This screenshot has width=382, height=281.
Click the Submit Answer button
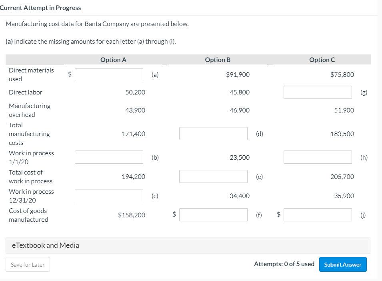point(342,264)
